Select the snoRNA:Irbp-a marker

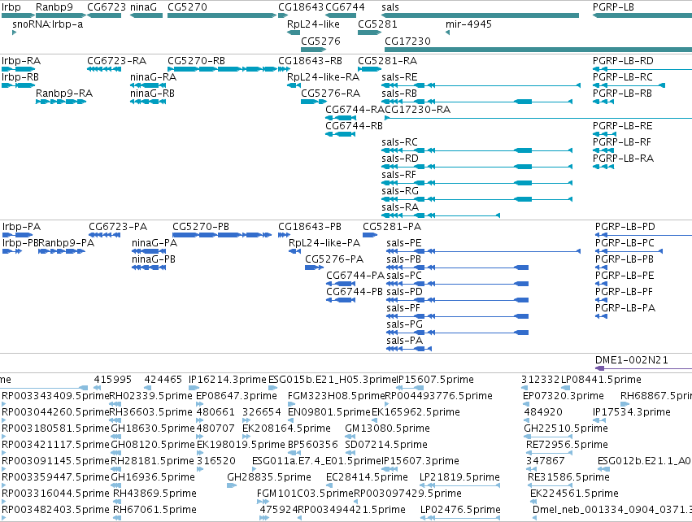click(x=14, y=33)
